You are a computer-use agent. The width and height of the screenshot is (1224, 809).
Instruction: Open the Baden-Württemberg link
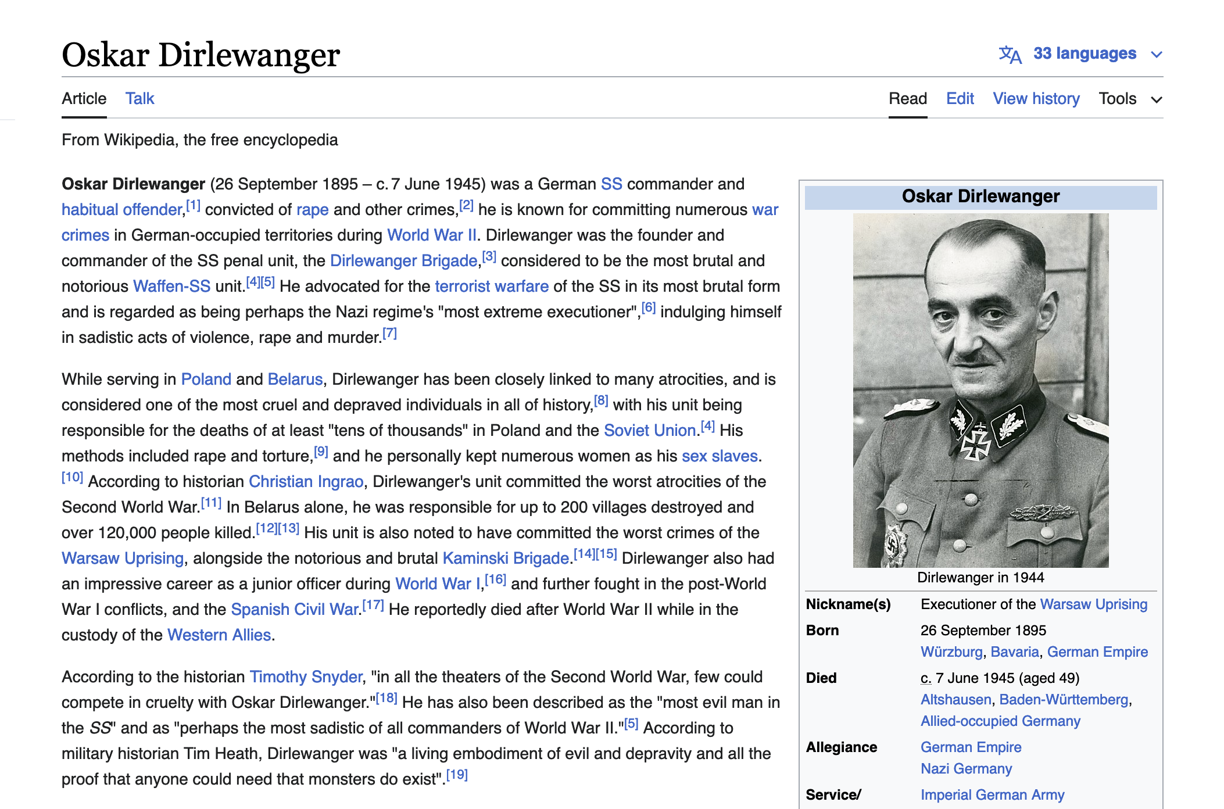(1064, 700)
